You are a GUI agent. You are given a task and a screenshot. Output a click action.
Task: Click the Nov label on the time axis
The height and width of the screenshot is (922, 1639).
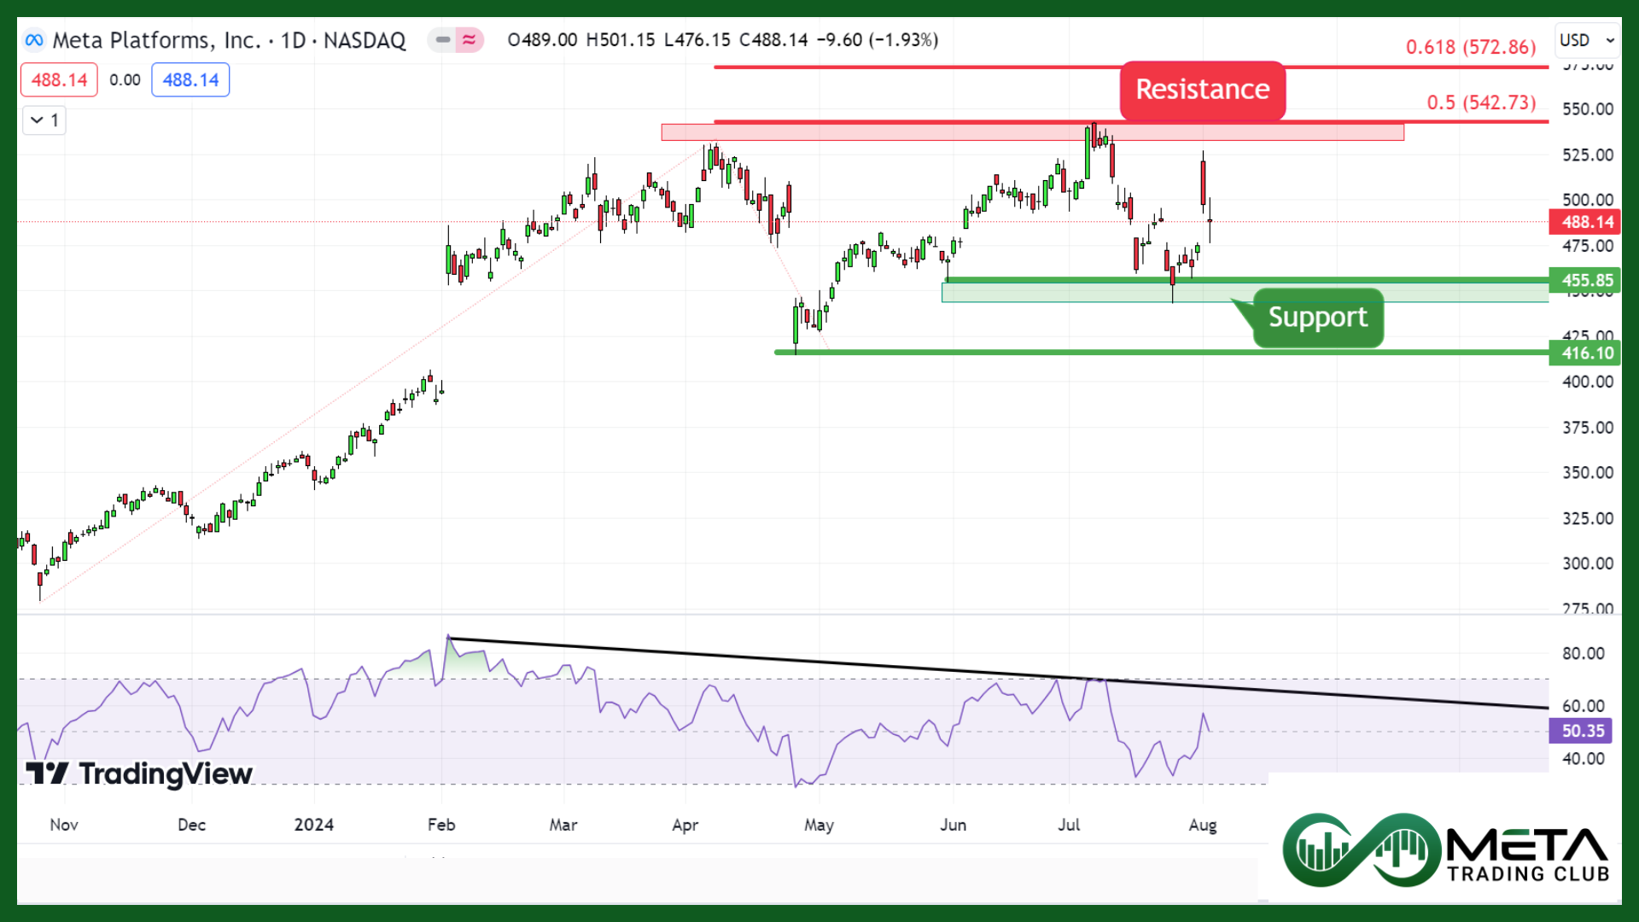(64, 825)
